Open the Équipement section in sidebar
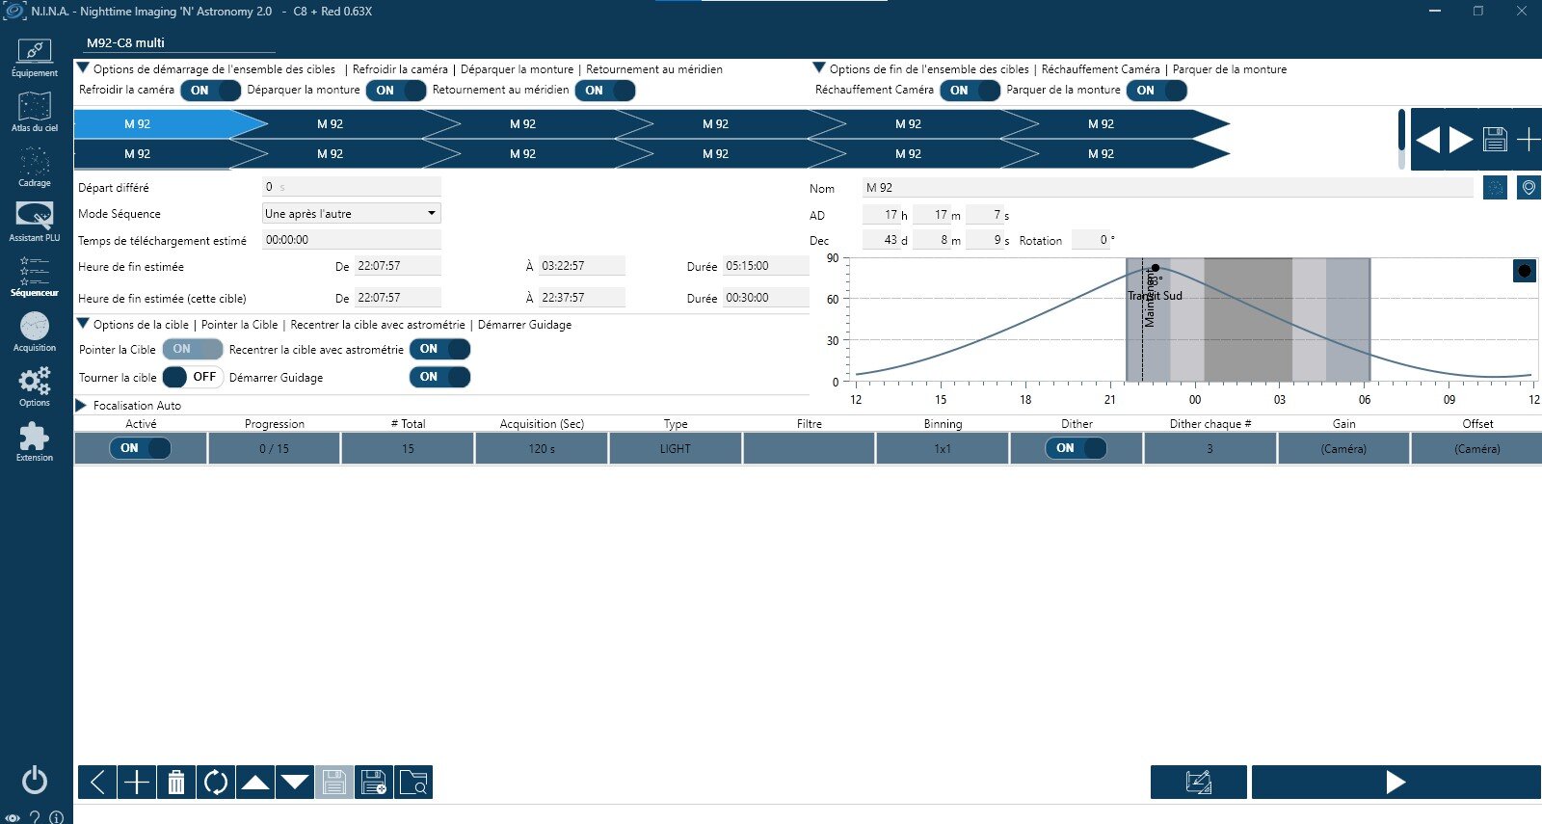1542x824 pixels. [x=35, y=58]
